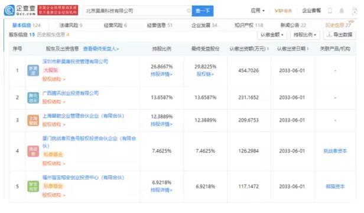
Task: Click the 13.6587% 最终受益股份 cell
Action: point(205,98)
